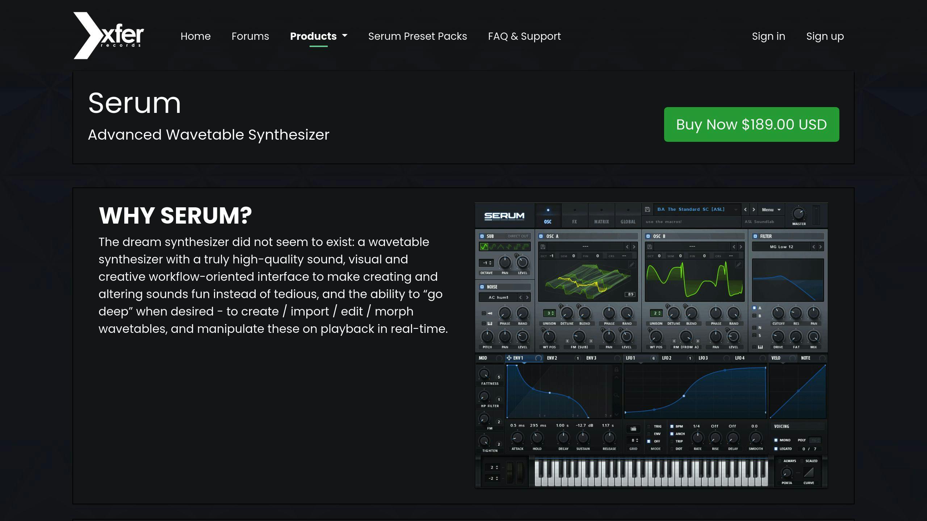Click the OSC A unison stepper showing 3
The height and width of the screenshot is (521, 927).
coord(549,313)
